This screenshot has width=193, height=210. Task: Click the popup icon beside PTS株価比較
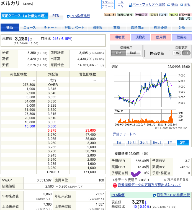point(68,16)
